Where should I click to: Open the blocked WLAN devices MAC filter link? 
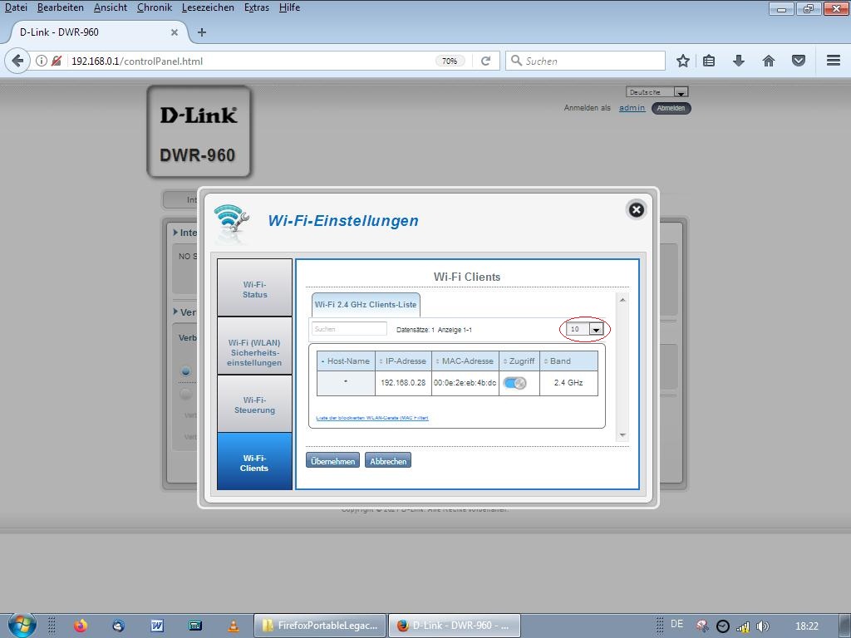372,418
